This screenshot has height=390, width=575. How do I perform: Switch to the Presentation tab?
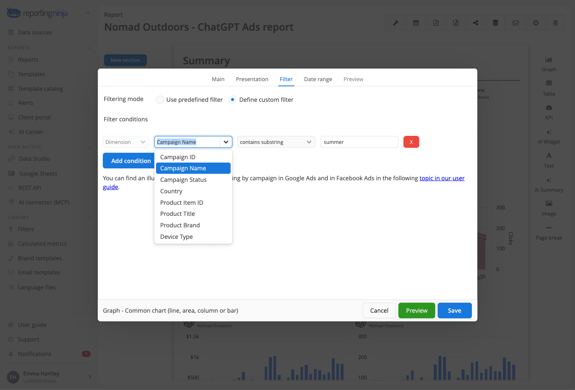click(x=252, y=79)
